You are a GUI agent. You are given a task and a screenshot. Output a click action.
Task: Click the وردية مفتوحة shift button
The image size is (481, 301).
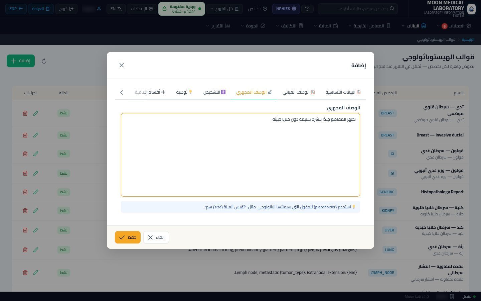coord(182,9)
